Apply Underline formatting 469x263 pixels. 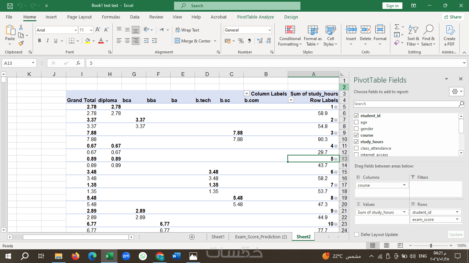point(56,41)
